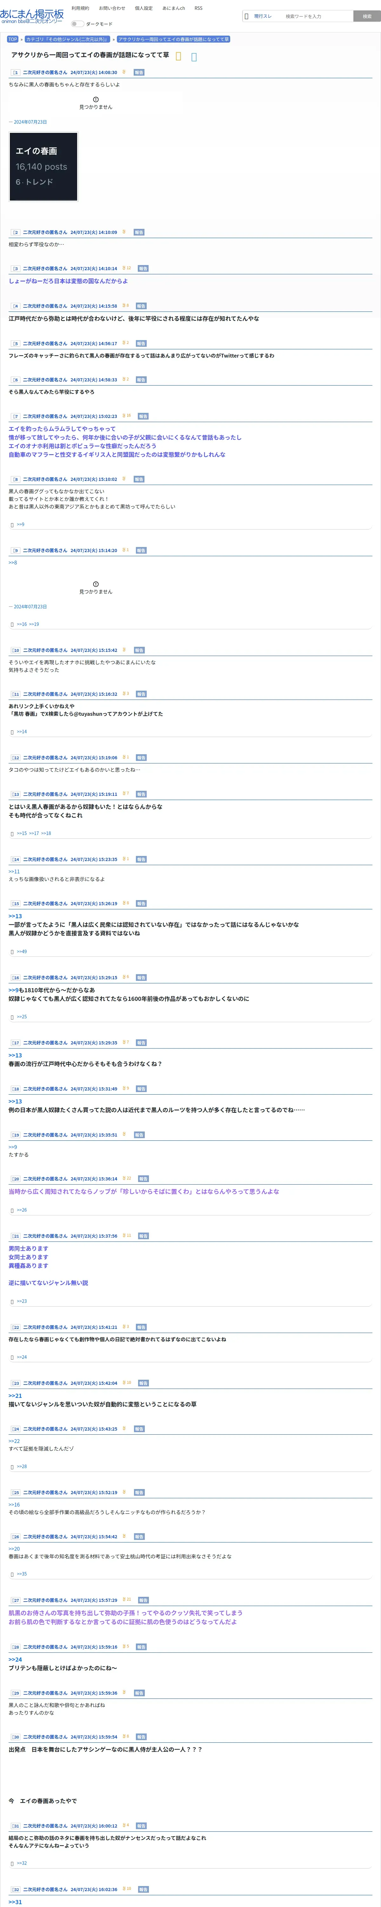The width and height of the screenshot is (381, 1907).
Task: Click the 検索ワードを入力 search field
Action: pyautogui.click(x=317, y=16)
